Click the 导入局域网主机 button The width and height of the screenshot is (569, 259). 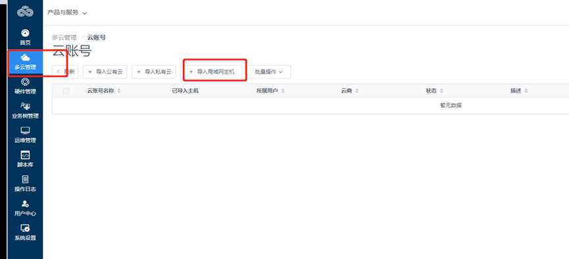(x=212, y=72)
